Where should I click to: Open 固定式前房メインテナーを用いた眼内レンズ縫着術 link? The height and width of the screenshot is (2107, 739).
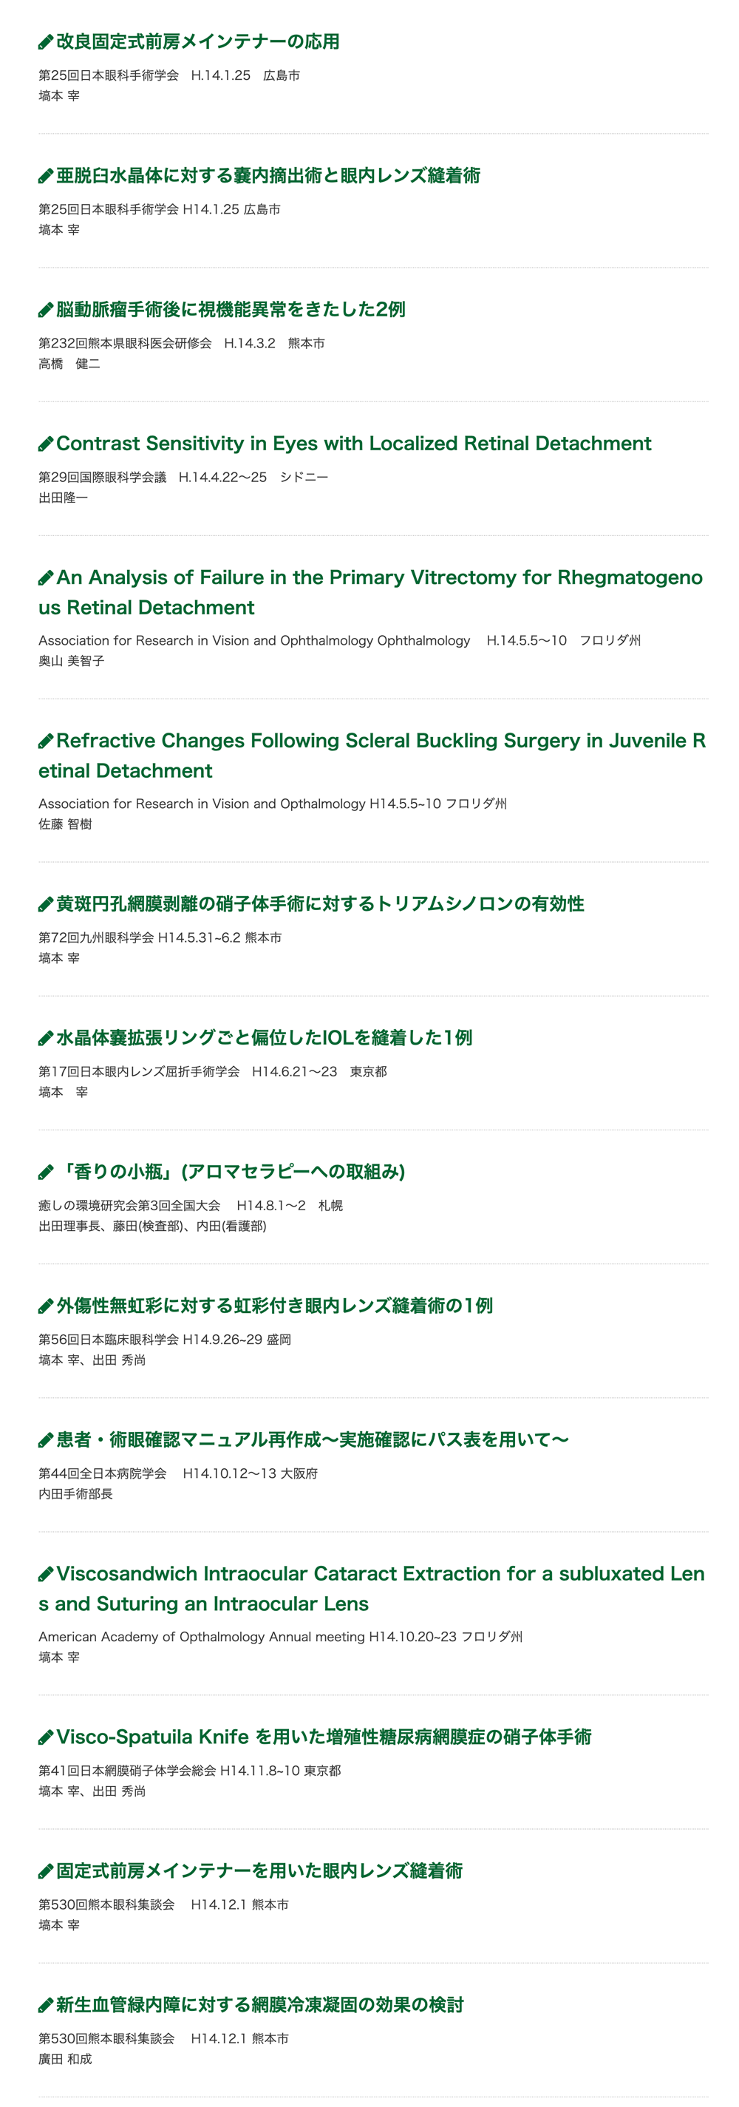coord(259,1870)
